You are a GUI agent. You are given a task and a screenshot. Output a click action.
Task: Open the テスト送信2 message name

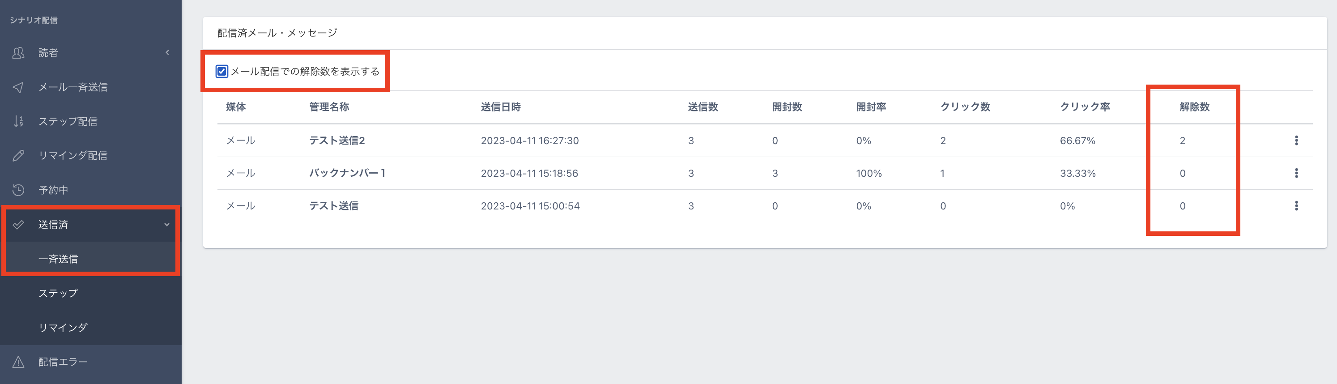coord(337,141)
